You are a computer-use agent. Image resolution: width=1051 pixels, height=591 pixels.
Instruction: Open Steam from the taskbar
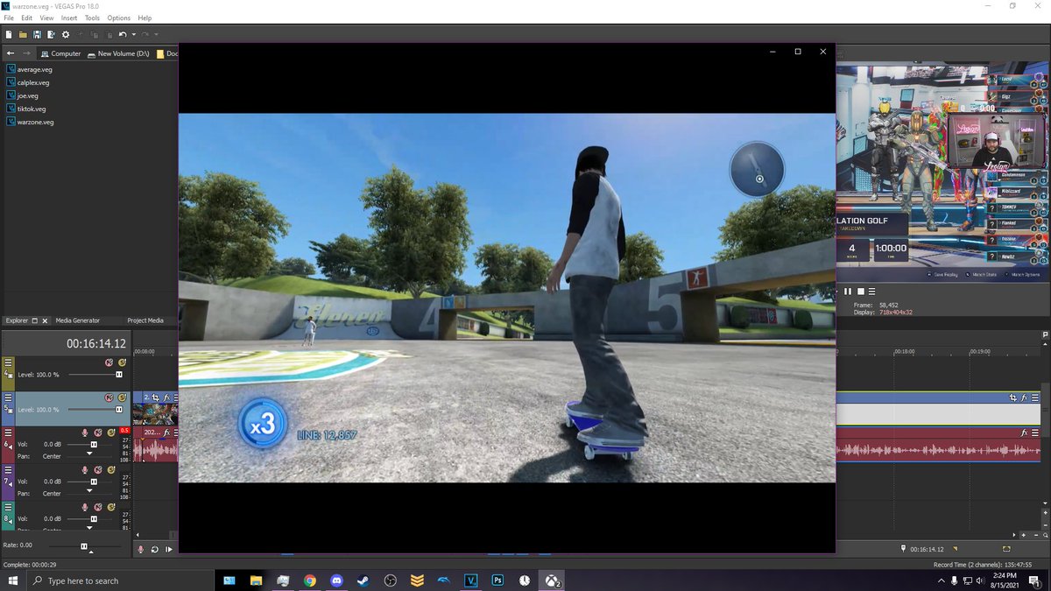click(363, 580)
